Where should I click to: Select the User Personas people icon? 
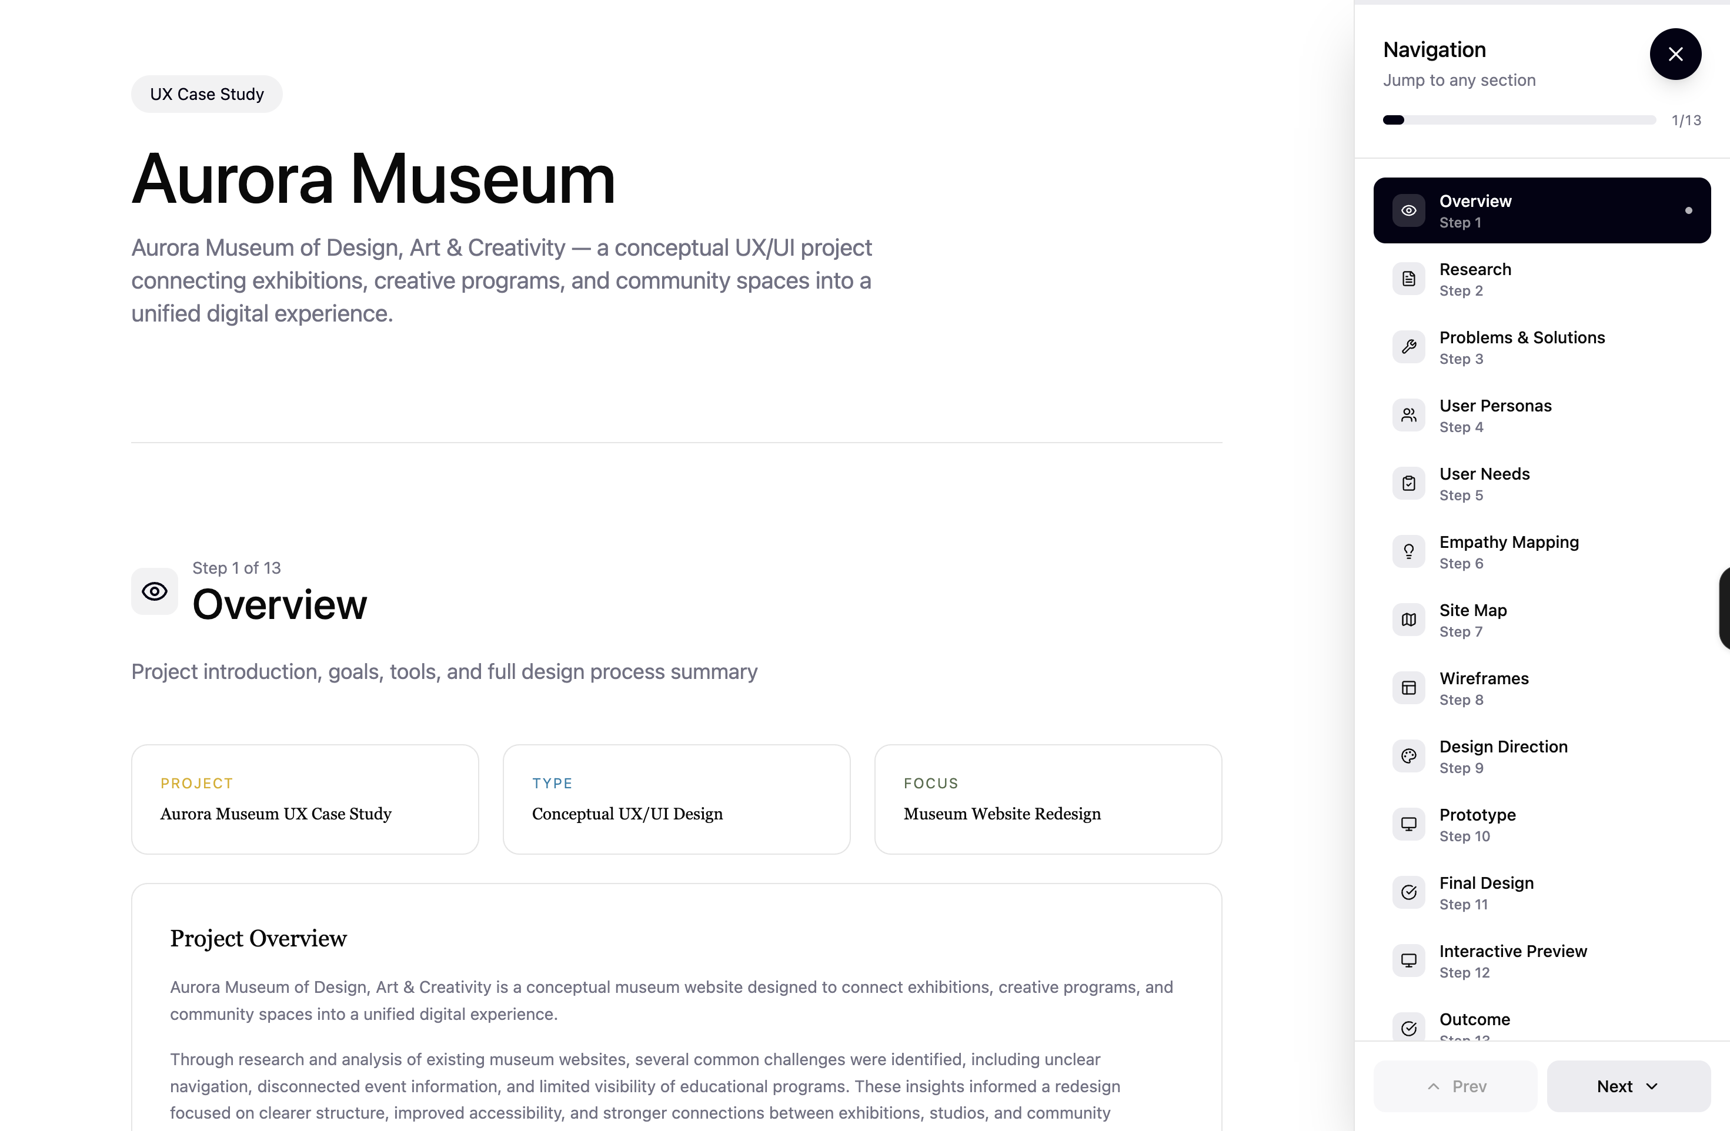pos(1409,415)
